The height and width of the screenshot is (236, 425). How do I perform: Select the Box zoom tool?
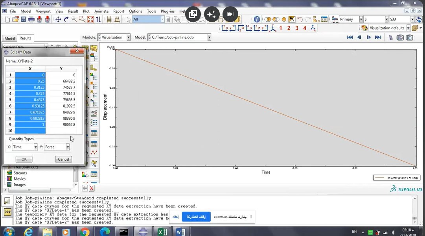click(x=82, y=19)
